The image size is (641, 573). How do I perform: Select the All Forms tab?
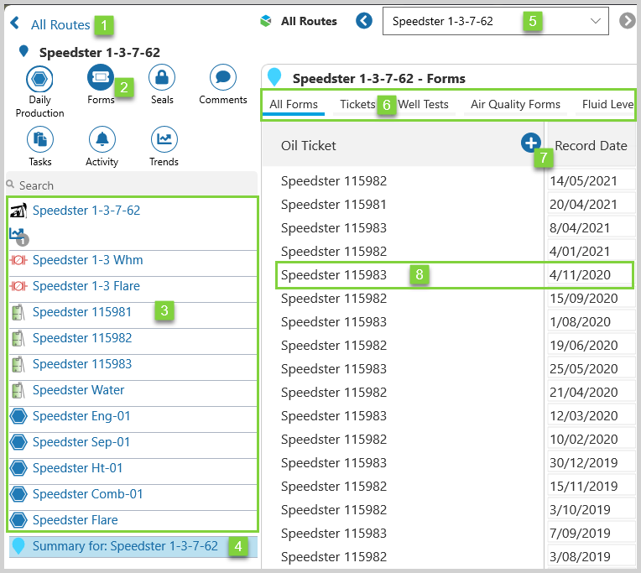(294, 105)
